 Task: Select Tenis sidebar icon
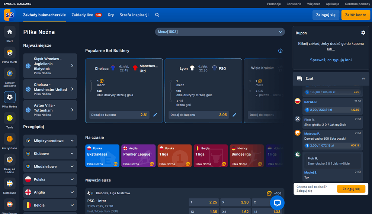(x=10, y=118)
